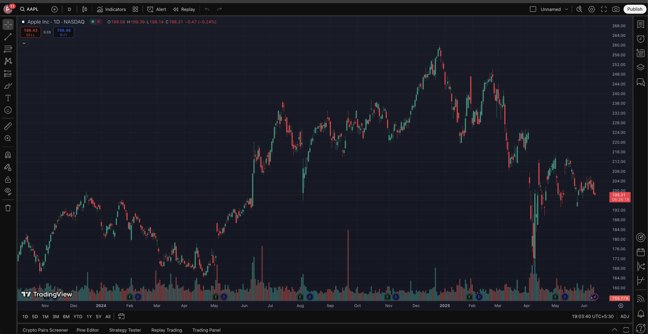Redo the chart action
Screen dimensions: 648x334
tap(219, 9)
